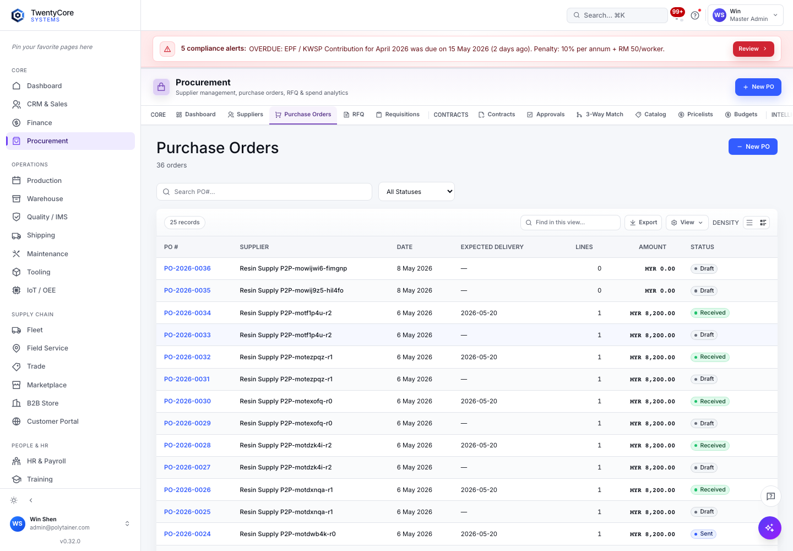Click the Sent status badge on PO-2026-0024
This screenshot has width=793, height=551.
(x=703, y=534)
